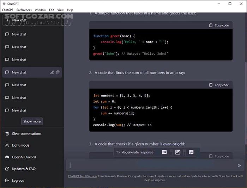Click trash icon beside Clear conversations
Image resolution: width=247 pixels, height=188 pixels.
[7, 134]
